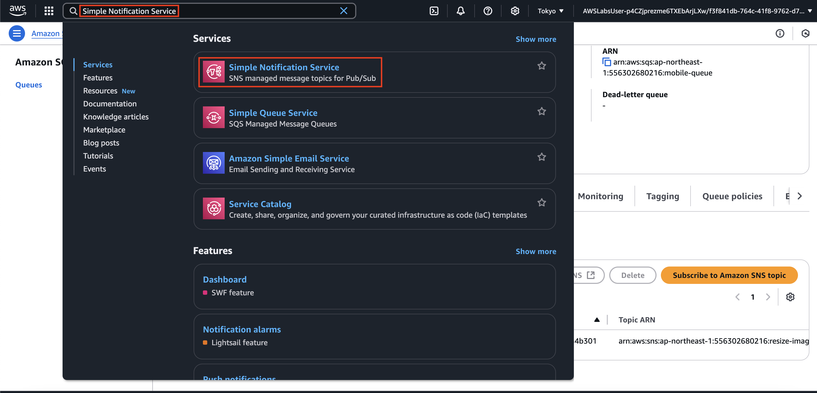Click the notifications bell icon
This screenshot has height=393, width=817.
[x=460, y=11]
